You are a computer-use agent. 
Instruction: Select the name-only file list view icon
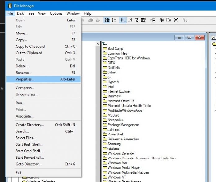coord(107,20)
